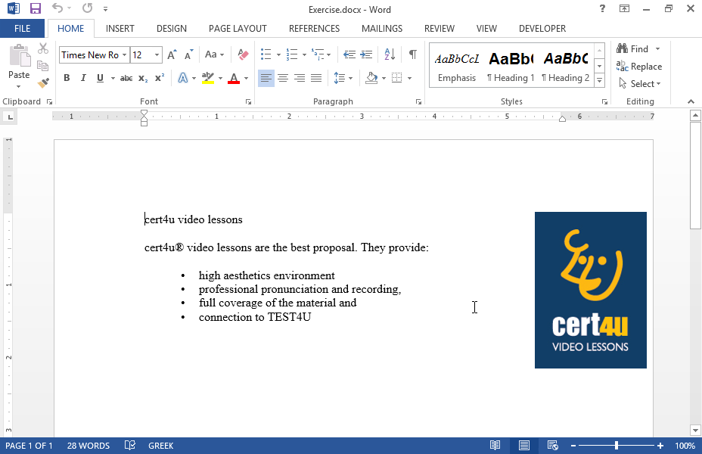Click the zoom slider handle
This screenshot has width=702, height=454.
[x=617, y=446]
